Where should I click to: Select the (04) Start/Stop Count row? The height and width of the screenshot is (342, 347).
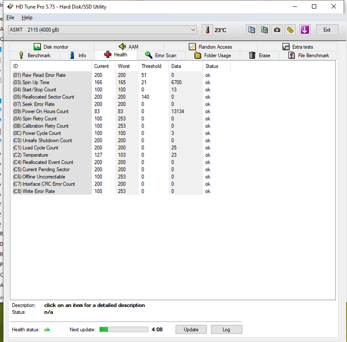pos(121,89)
